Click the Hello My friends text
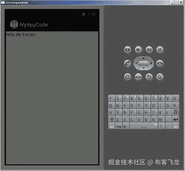This screenshot has height=171, width=185. point(21,34)
